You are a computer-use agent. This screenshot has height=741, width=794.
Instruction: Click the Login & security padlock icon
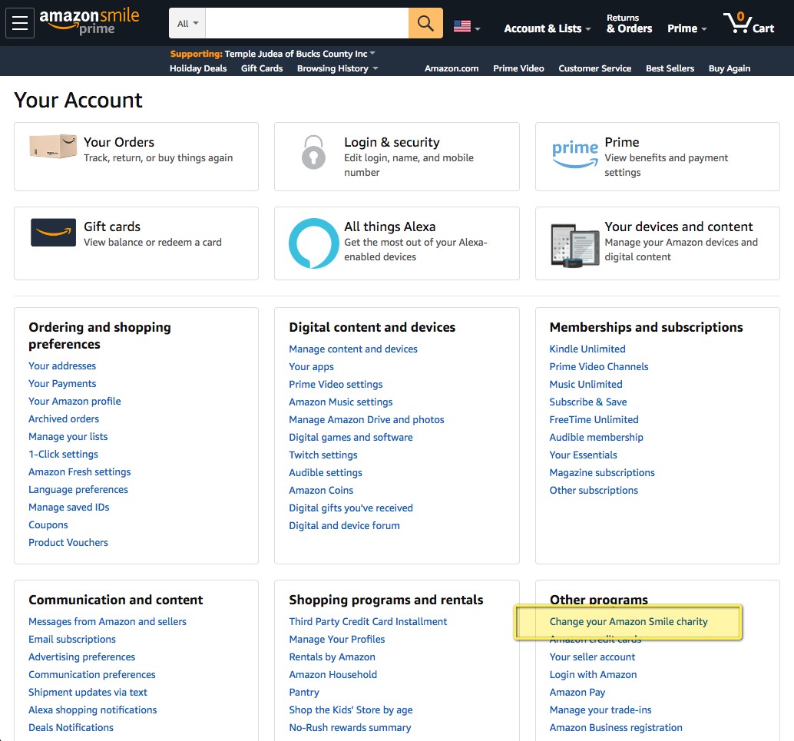pyautogui.click(x=313, y=151)
